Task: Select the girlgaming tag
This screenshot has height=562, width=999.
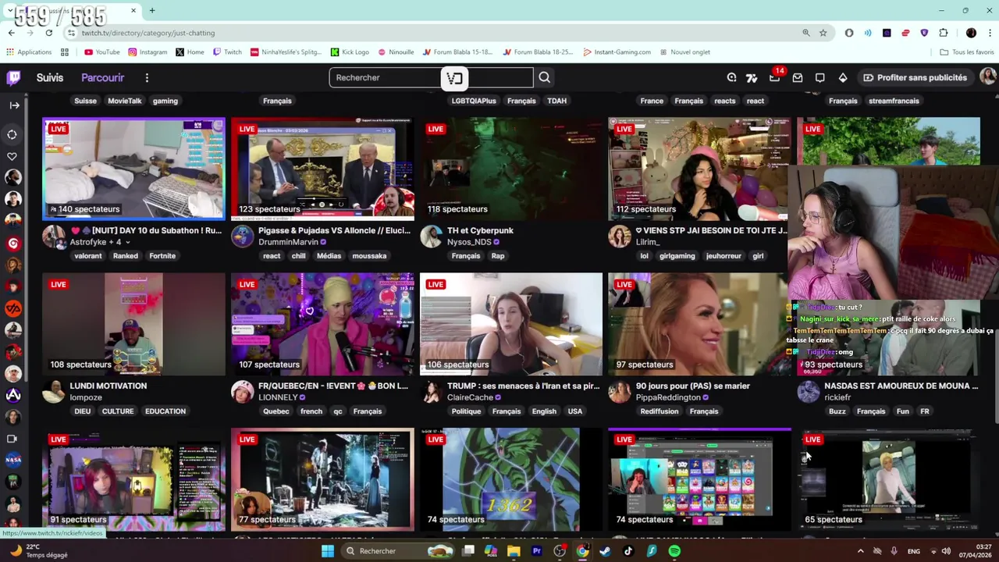Action: (677, 256)
